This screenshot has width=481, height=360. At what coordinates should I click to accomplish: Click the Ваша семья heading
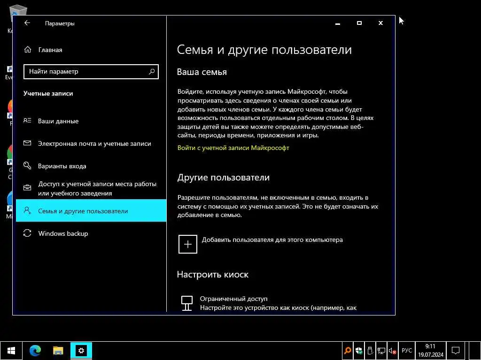(x=202, y=72)
